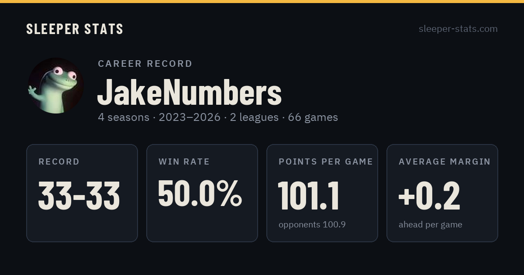Open the sleeper-stats.com link
The height and width of the screenshot is (275, 524).
(458, 29)
